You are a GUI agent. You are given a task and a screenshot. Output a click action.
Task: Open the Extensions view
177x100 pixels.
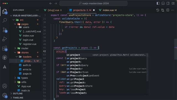click(5, 48)
